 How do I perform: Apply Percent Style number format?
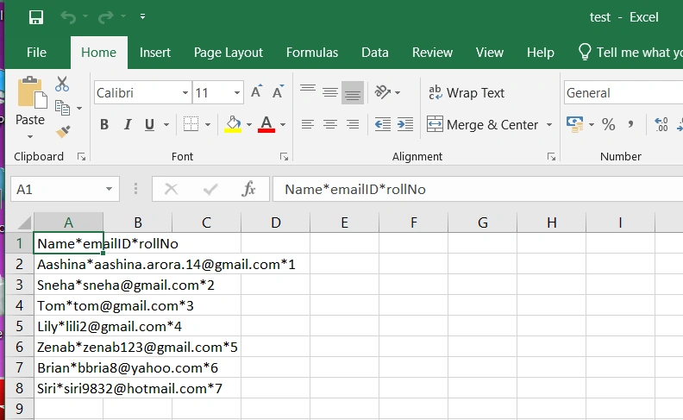tap(608, 124)
